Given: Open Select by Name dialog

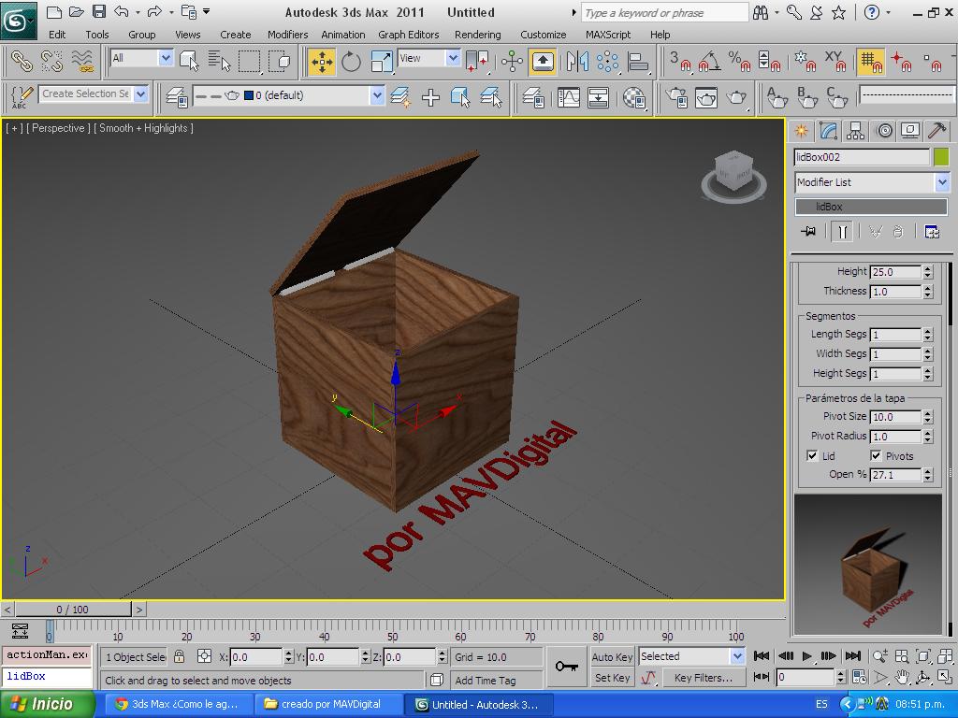Looking at the screenshot, I should (x=219, y=62).
